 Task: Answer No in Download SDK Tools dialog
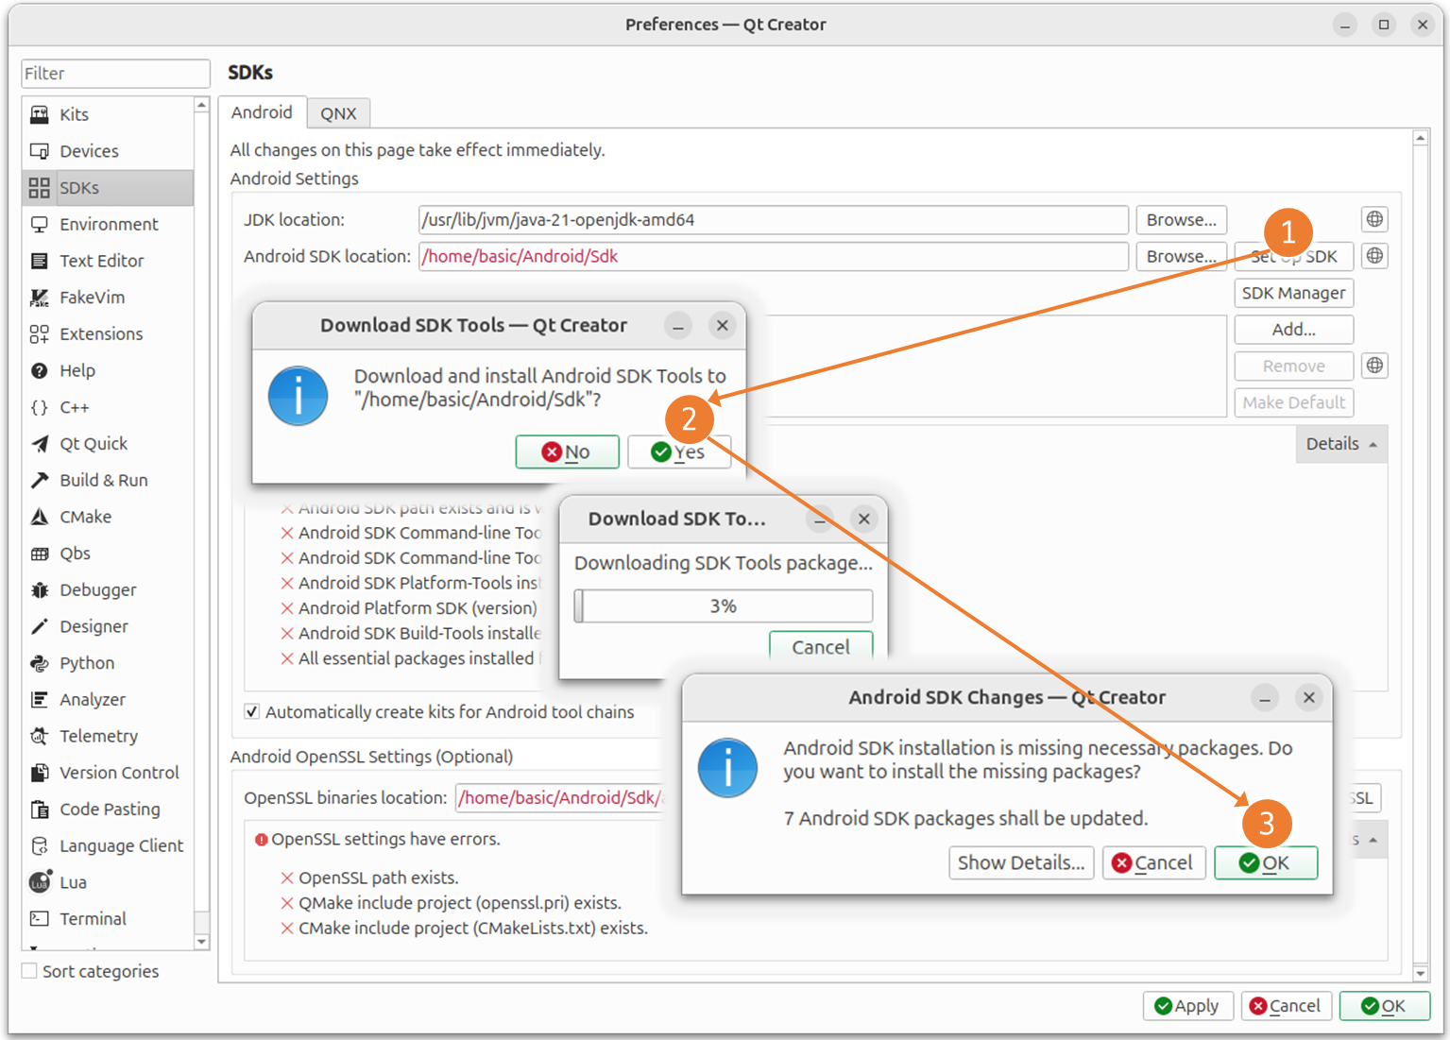pyautogui.click(x=567, y=452)
